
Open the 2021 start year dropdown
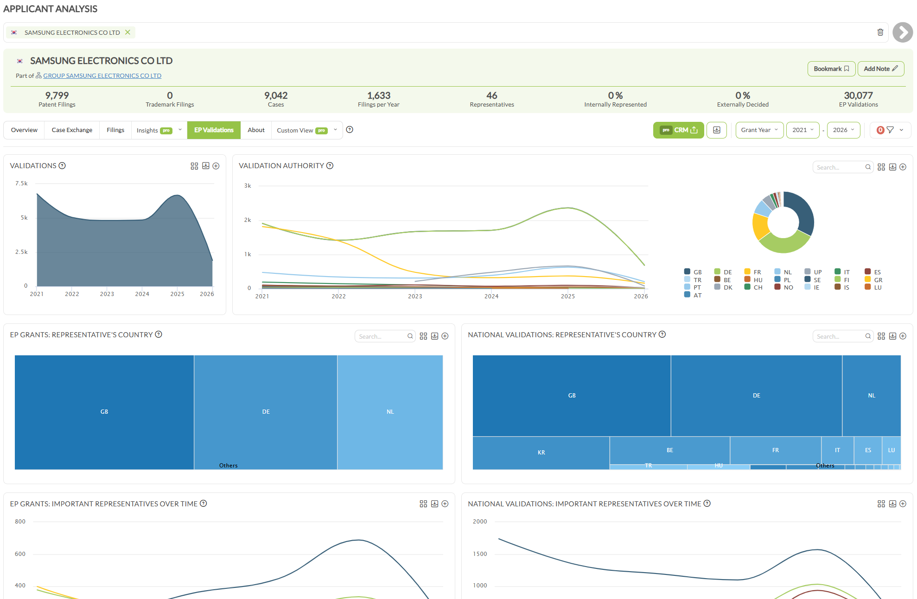pyautogui.click(x=803, y=130)
